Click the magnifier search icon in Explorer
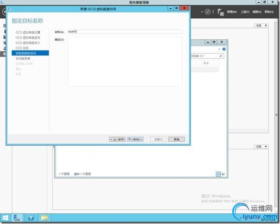This screenshot has width=280, height=224. pyautogui.click(x=221, y=56)
